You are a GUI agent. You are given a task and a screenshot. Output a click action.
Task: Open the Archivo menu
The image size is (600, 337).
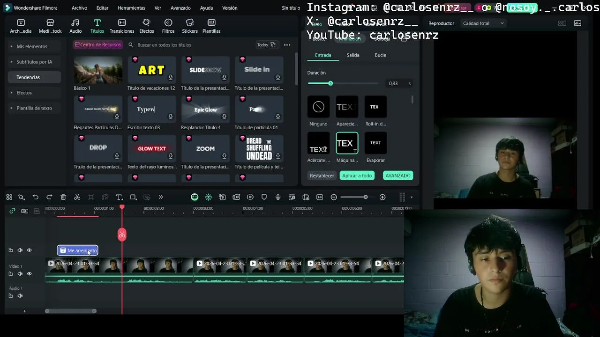(79, 8)
